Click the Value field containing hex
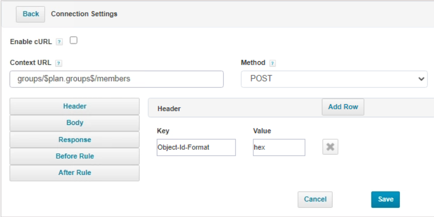Viewport: 434px width, 217px height. pos(279,148)
